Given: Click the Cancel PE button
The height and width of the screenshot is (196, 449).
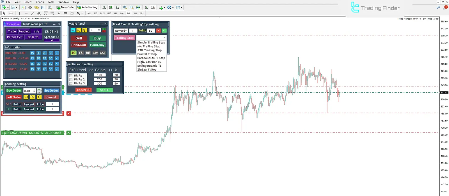Looking at the screenshot, I should [84, 90].
